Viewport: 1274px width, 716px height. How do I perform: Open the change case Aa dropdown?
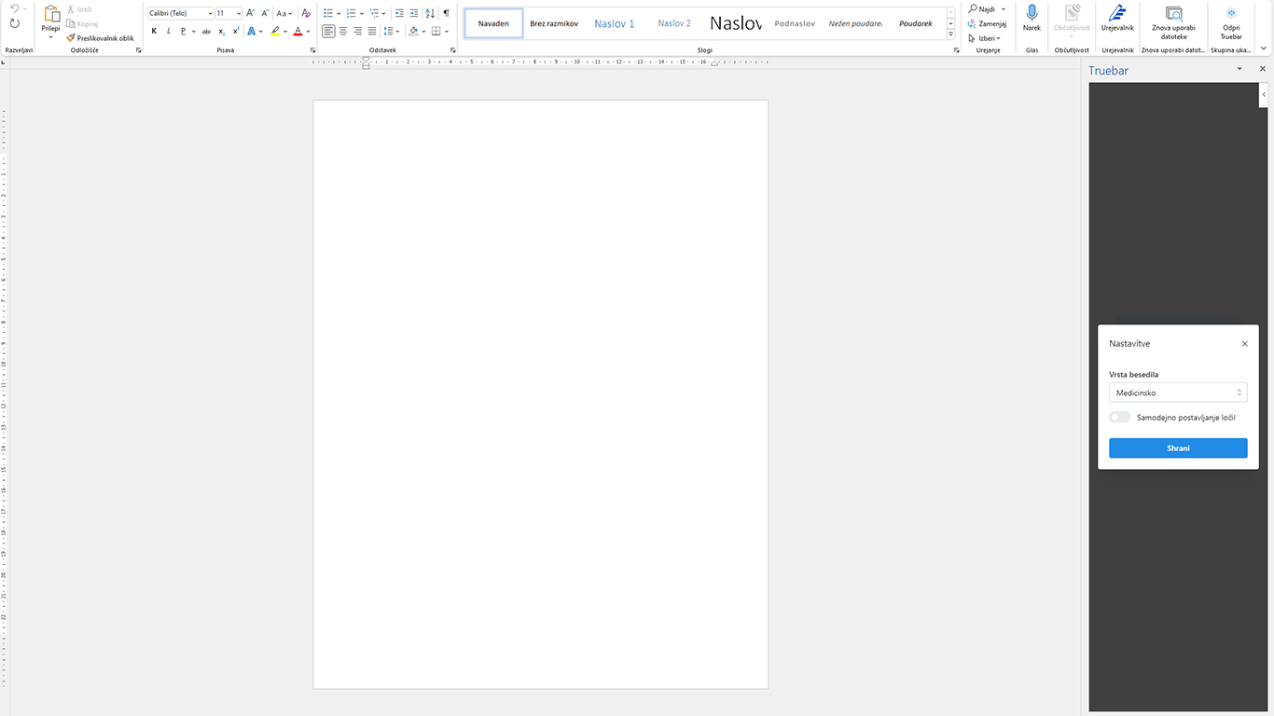coord(284,13)
